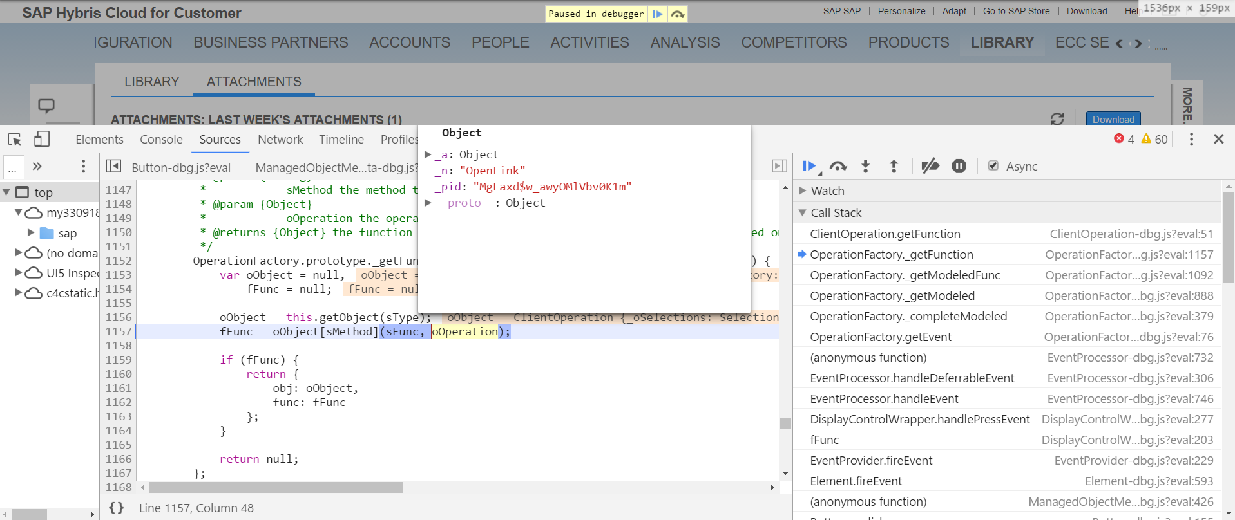The width and height of the screenshot is (1235, 520).
Task: Switch to the Elements tab
Action: point(99,139)
